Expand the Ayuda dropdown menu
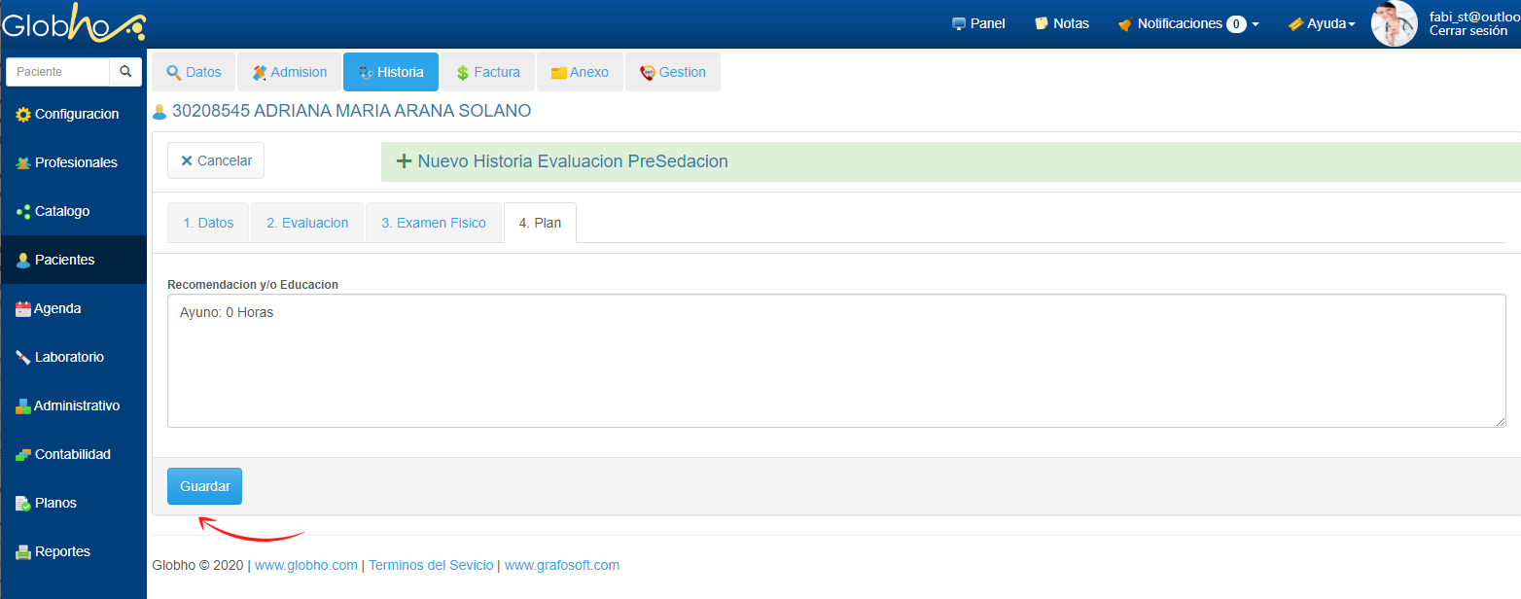This screenshot has height=599, width=1521. click(1322, 23)
